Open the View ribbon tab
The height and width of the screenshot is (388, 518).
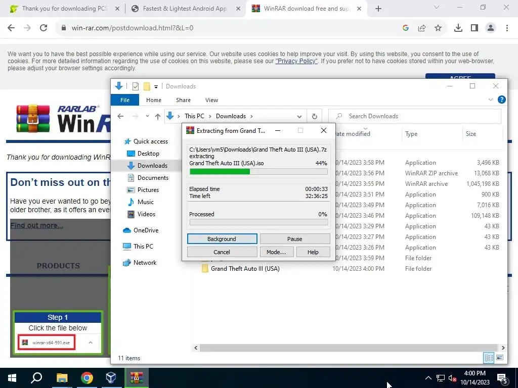point(212,100)
